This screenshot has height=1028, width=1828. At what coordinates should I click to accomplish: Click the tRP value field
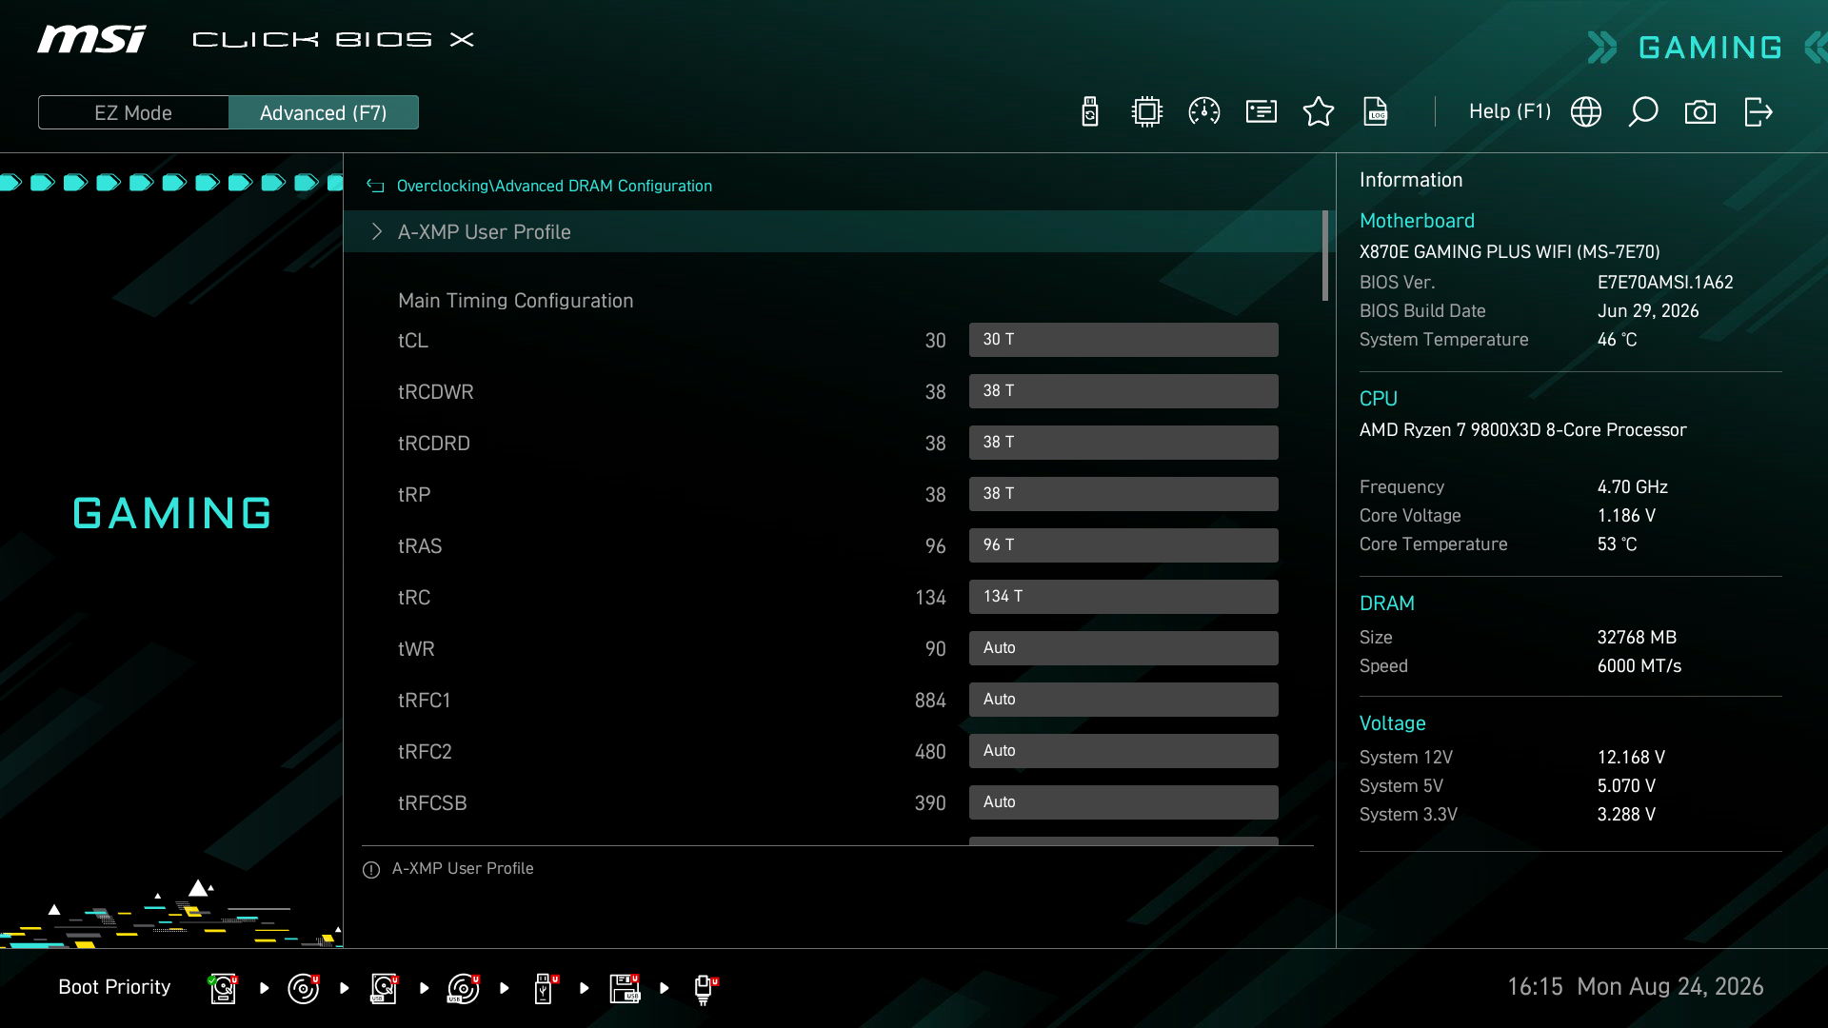[x=1123, y=494]
